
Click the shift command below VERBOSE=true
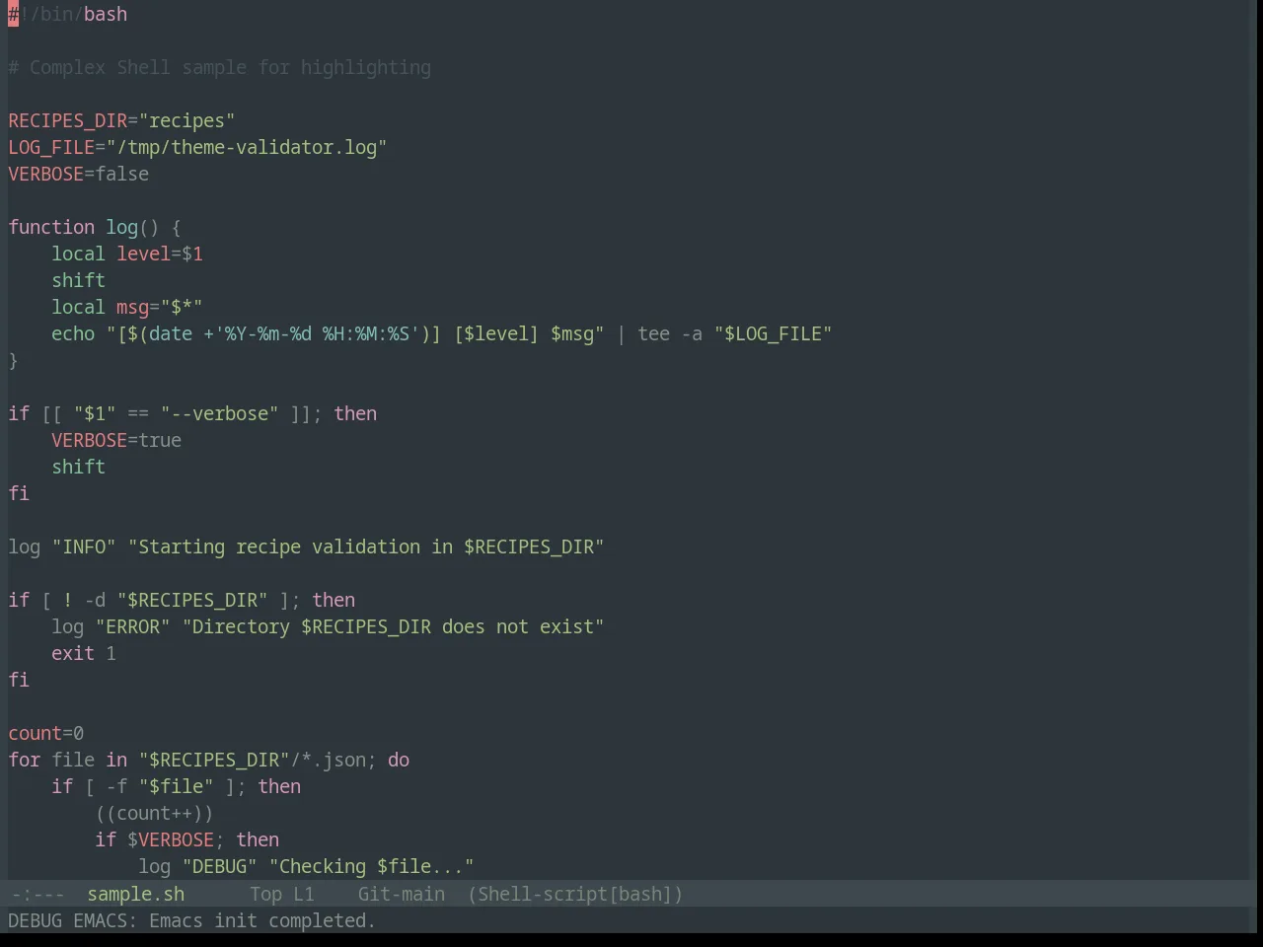pyautogui.click(x=79, y=467)
